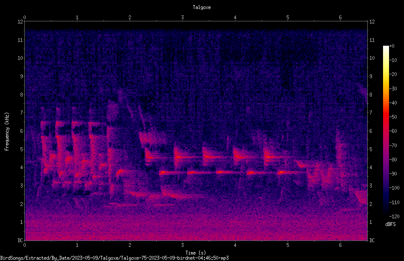Click the 5 second mark on top axis

point(288,18)
